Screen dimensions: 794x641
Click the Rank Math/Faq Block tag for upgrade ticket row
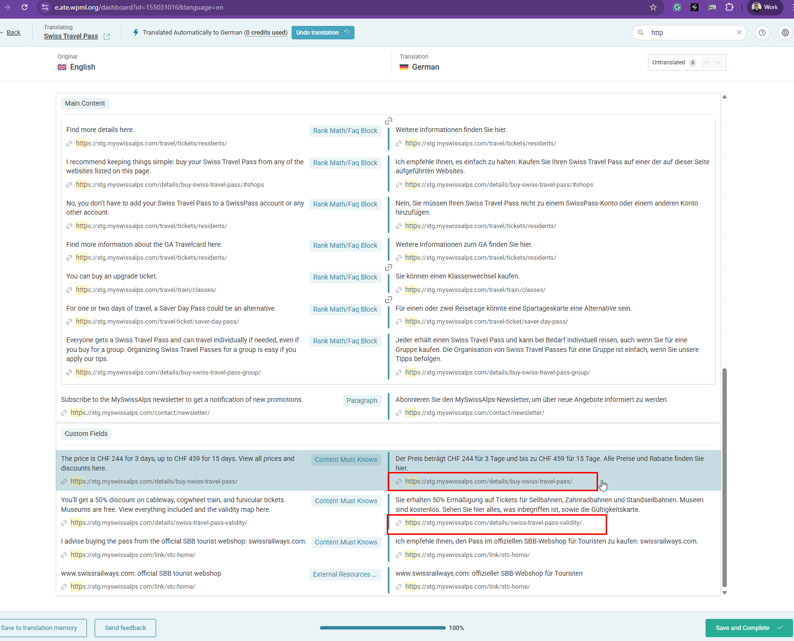[345, 277]
